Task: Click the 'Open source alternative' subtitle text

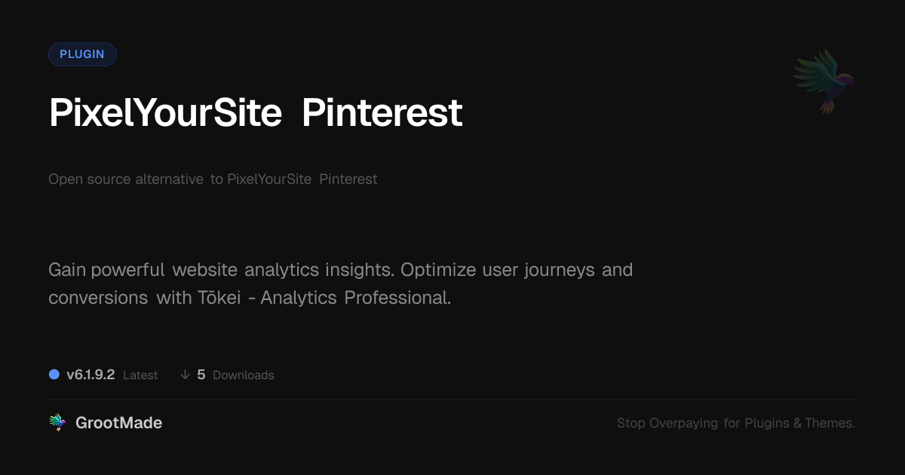Action: [x=126, y=179]
